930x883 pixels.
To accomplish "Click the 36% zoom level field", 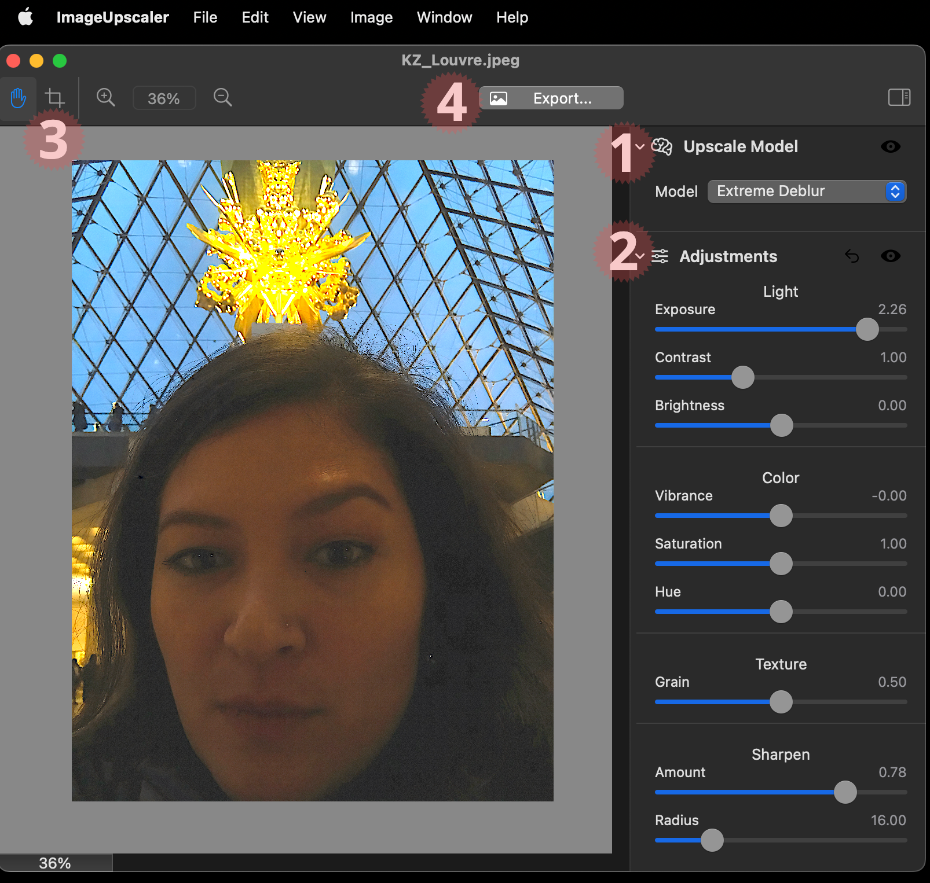I will tap(164, 98).
